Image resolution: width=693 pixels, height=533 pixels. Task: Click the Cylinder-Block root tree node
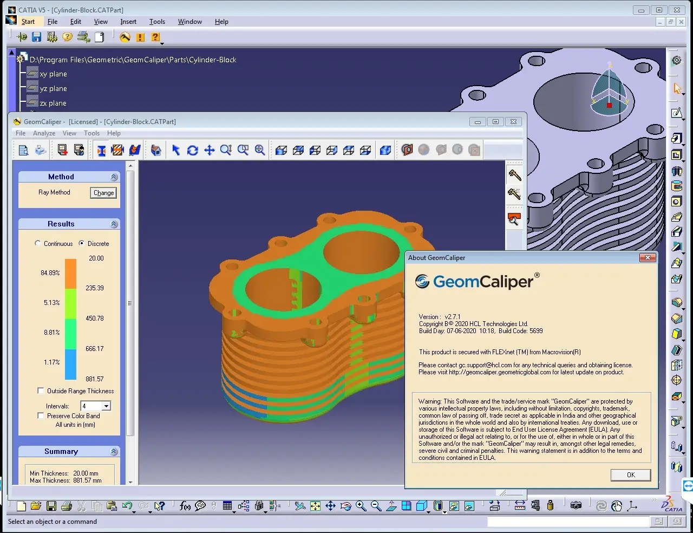[x=133, y=60]
